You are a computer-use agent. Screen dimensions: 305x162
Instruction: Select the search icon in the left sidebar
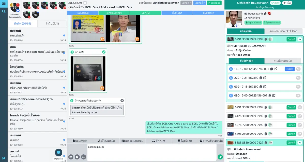pyautogui.click(x=3, y=11)
